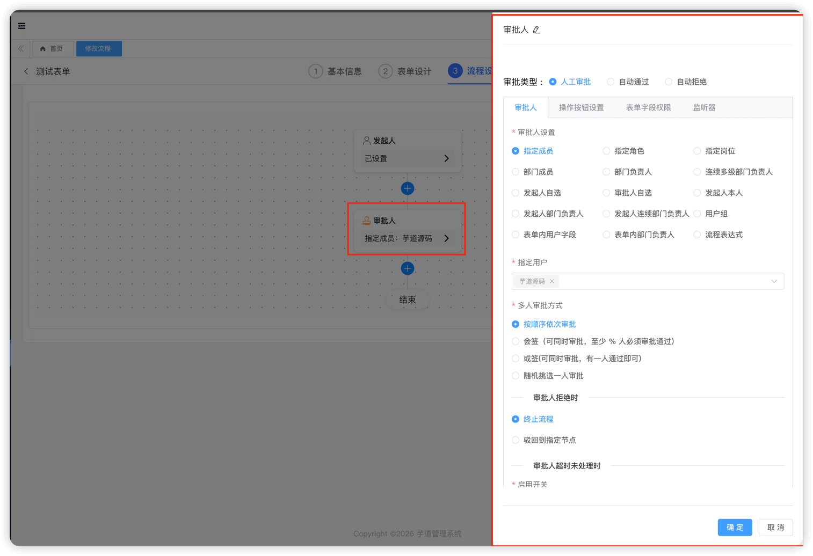This screenshot has width=813, height=556.
Task: Remove 芋道源码 tag via its × icon
Action: coord(552,281)
